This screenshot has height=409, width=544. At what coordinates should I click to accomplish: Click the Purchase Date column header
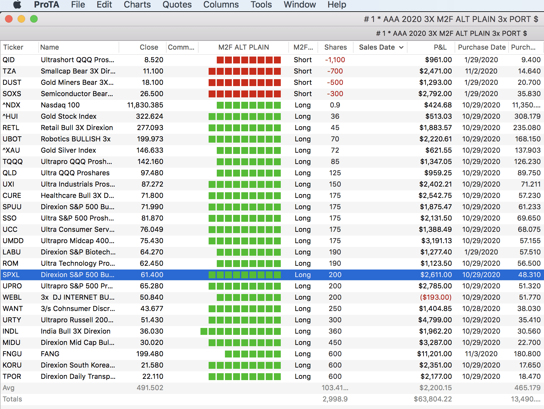pos(482,47)
